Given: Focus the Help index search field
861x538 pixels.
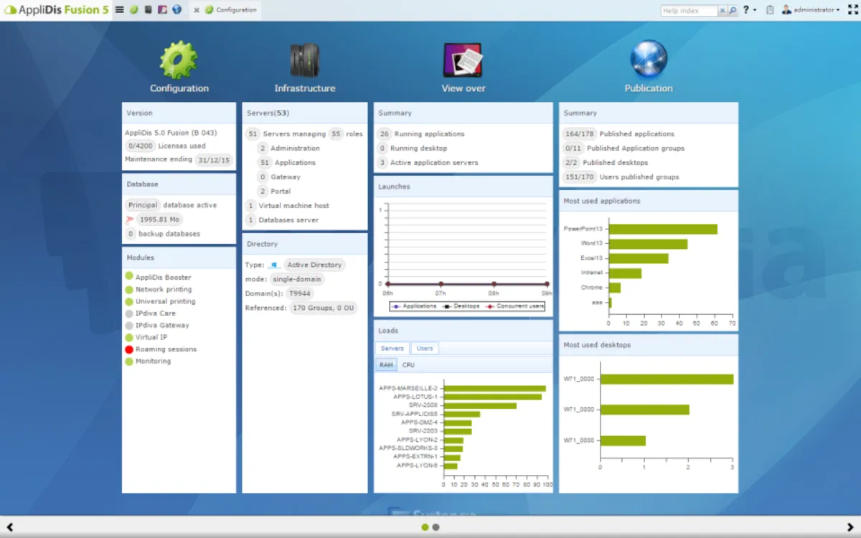Looking at the screenshot, I should (689, 11).
